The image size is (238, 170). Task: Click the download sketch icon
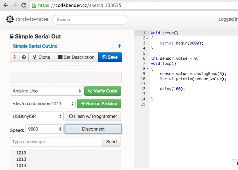pos(24,57)
